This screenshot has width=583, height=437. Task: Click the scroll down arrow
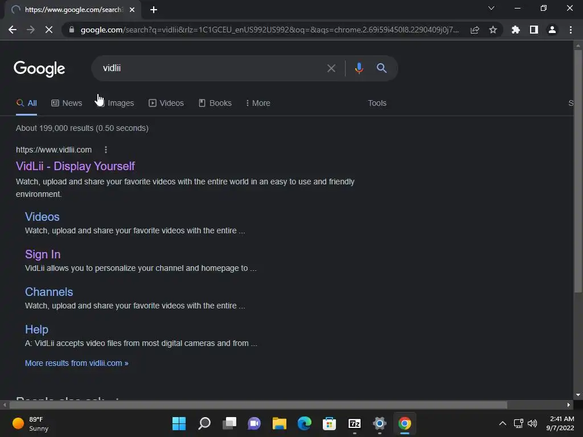click(x=578, y=395)
